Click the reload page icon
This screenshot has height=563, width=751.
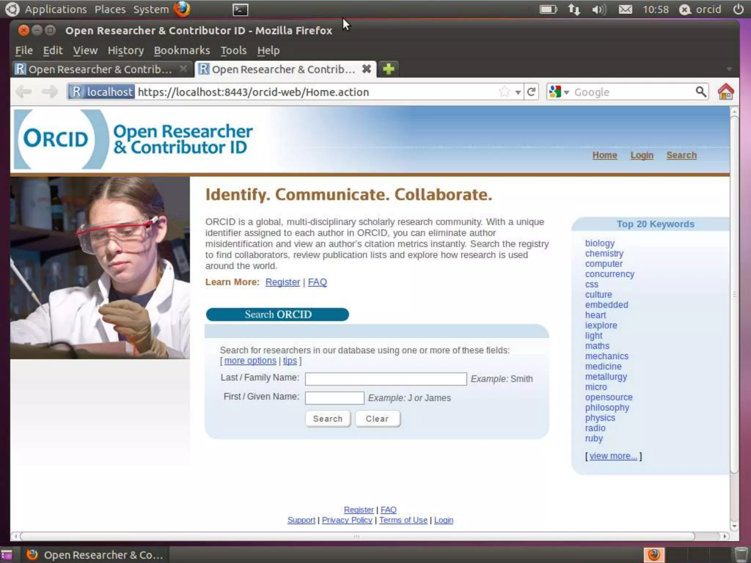coord(531,92)
